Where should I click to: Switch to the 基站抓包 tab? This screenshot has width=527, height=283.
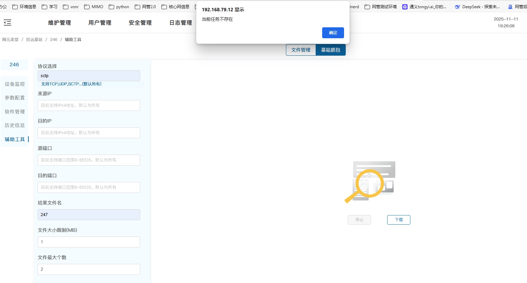click(x=330, y=50)
